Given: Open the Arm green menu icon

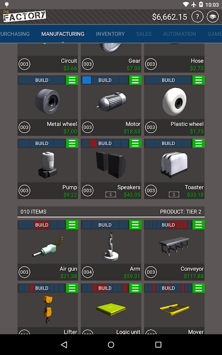Looking at the screenshot, I should 135,225.
